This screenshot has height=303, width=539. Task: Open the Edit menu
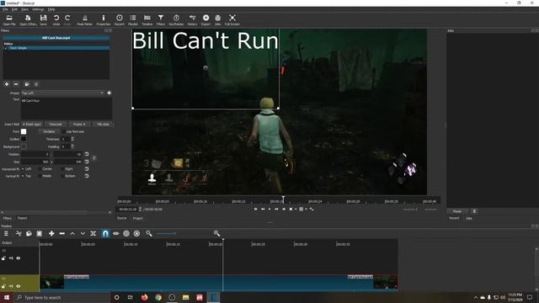click(x=14, y=9)
